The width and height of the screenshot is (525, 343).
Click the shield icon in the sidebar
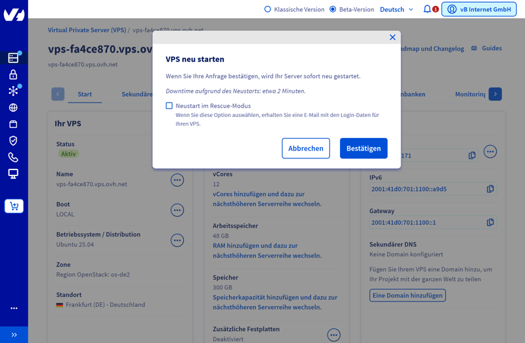pos(13,141)
